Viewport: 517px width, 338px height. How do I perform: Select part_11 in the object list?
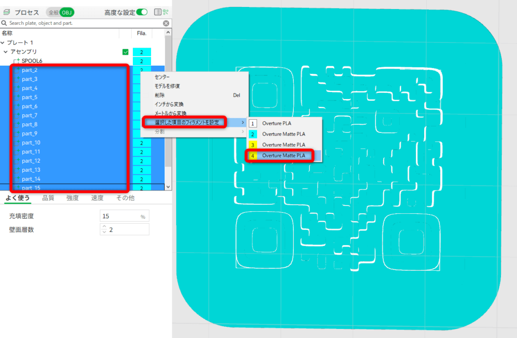(31, 152)
